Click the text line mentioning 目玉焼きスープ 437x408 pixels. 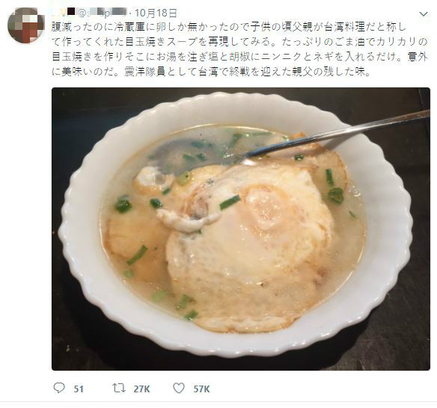click(x=239, y=42)
